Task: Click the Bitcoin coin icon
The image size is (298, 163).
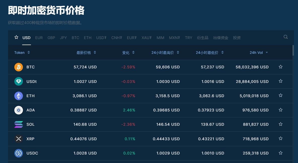Action: (x=19, y=67)
